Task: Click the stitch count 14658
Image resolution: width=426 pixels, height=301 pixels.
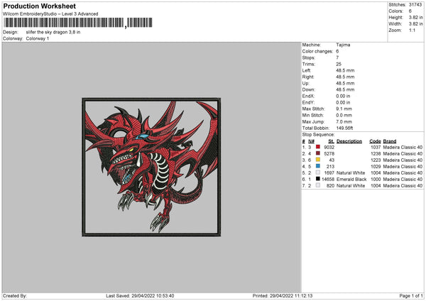Action: click(x=328, y=180)
